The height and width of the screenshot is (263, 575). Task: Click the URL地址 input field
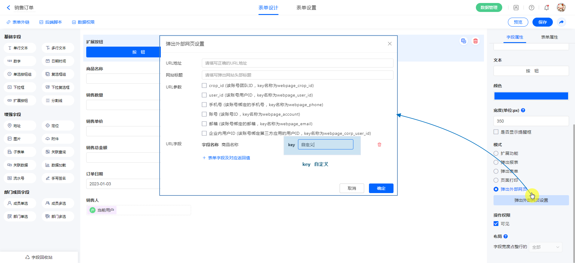tap(297, 63)
